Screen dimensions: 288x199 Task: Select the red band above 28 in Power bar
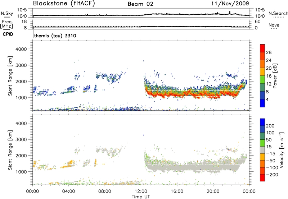(x=262, y=48)
